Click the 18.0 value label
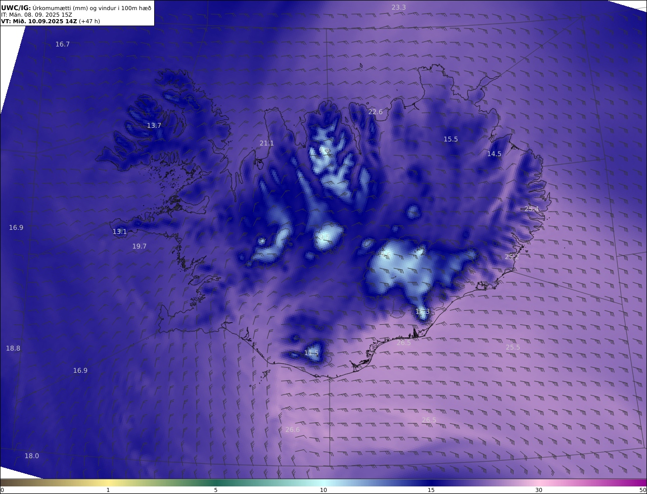The height and width of the screenshot is (494, 647). coord(31,456)
